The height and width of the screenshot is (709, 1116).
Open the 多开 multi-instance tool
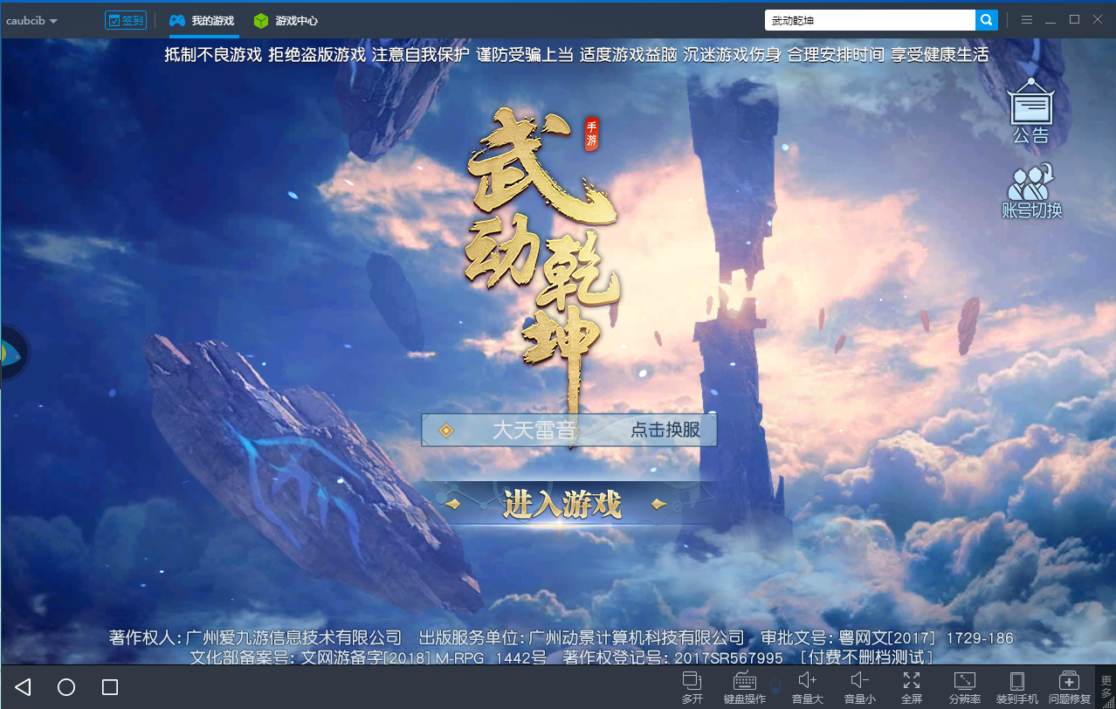pyautogui.click(x=692, y=687)
